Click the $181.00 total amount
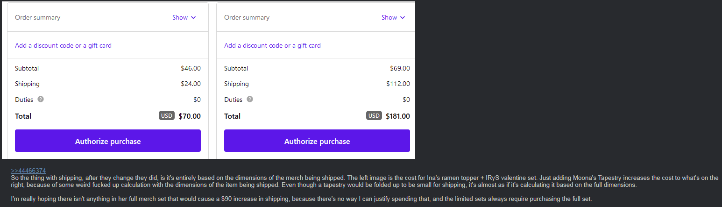Viewport: 722px width, 207px height. pyautogui.click(x=398, y=116)
